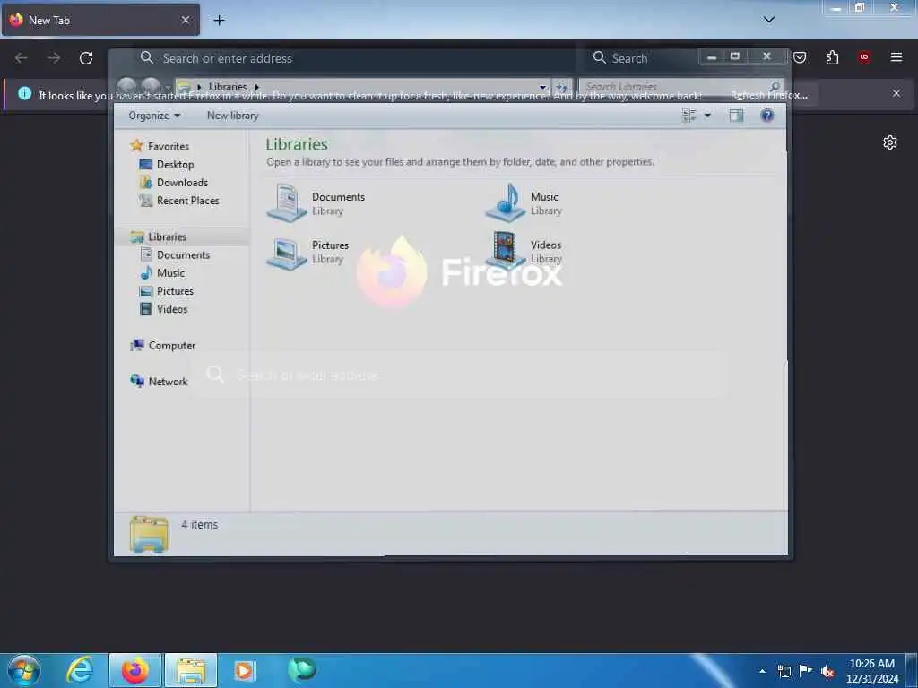Click Action Center flag tray icon

click(806, 671)
